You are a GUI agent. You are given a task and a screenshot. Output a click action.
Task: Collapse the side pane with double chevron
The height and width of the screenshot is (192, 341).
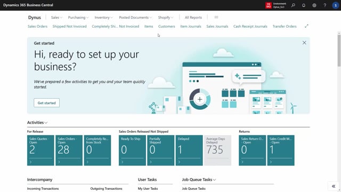tap(334, 186)
